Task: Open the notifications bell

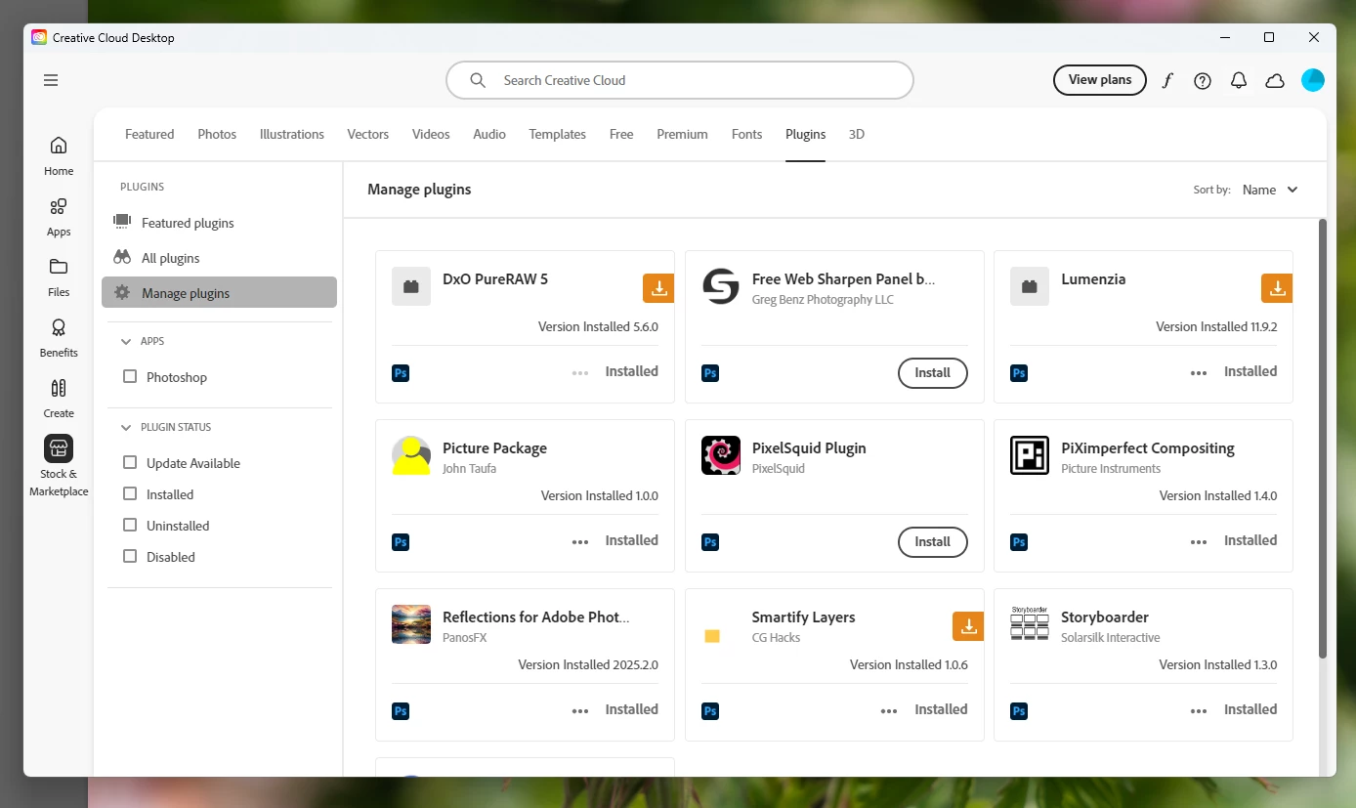Action: click(1239, 81)
